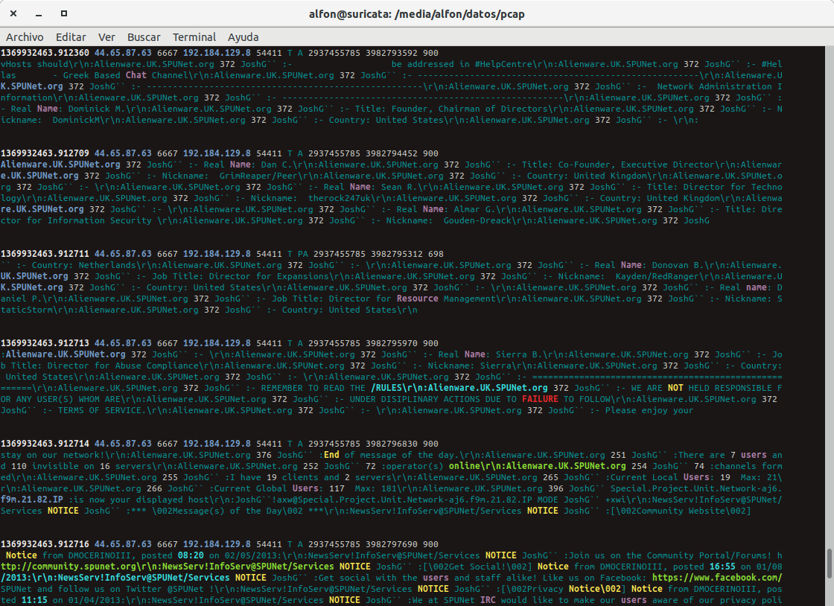Click the text Community Portal/Forums!
Image resolution: width=834 pixels, height=606 pixels.
coord(709,555)
